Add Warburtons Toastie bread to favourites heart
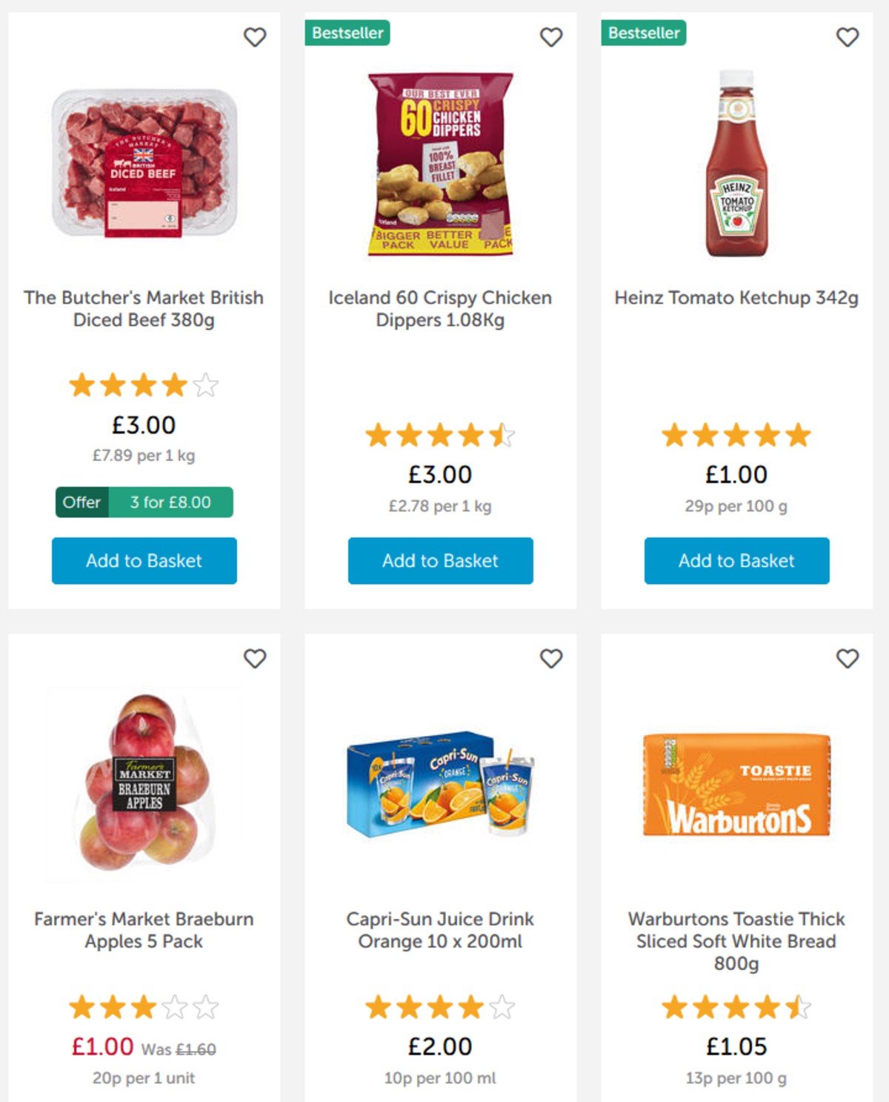The image size is (889, 1102). (848, 658)
